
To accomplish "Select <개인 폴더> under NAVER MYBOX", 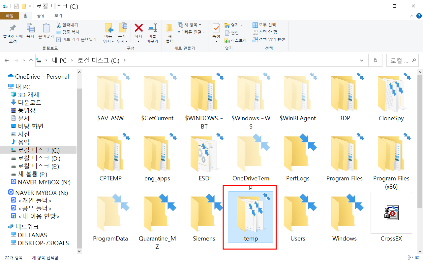I will point(31,201).
